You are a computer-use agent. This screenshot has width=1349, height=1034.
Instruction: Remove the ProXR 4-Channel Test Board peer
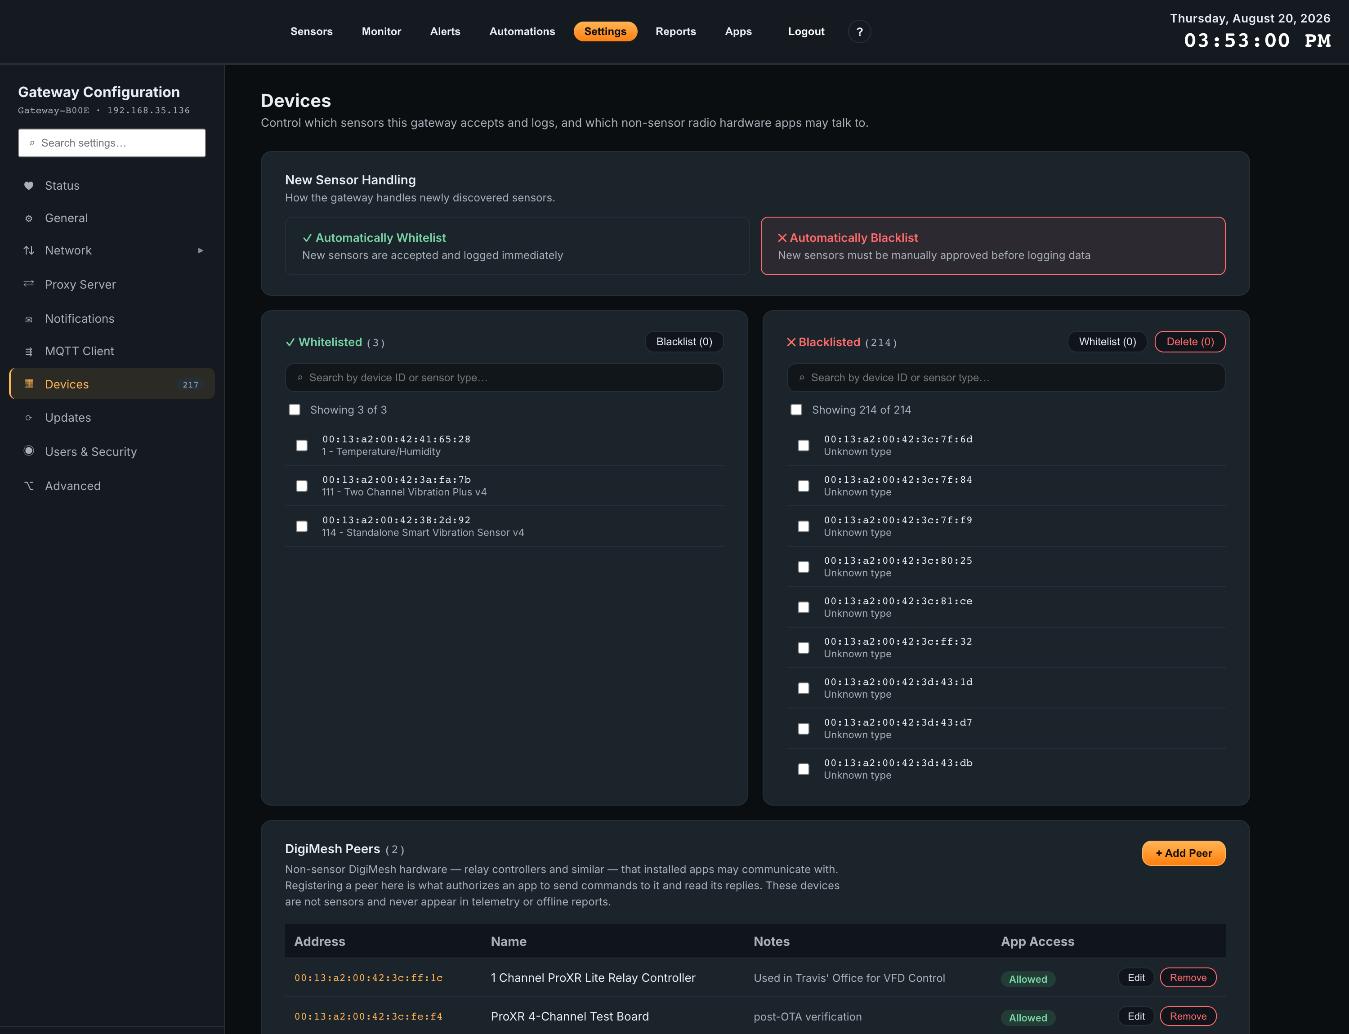click(1188, 1016)
